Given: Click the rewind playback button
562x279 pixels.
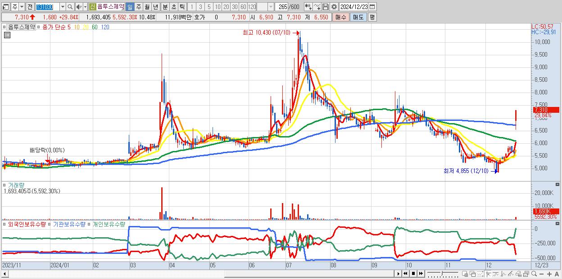Looking at the screenshot, I should click(405, 274).
